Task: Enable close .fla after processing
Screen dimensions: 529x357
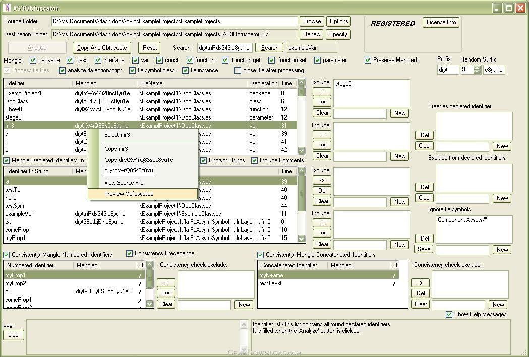Action: tap(238, 70)
